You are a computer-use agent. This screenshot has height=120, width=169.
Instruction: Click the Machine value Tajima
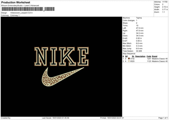pos(139,18)
